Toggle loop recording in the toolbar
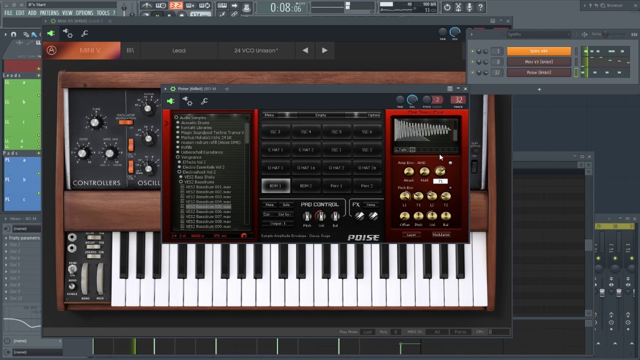640x360 pixels. tap(204, 6)
